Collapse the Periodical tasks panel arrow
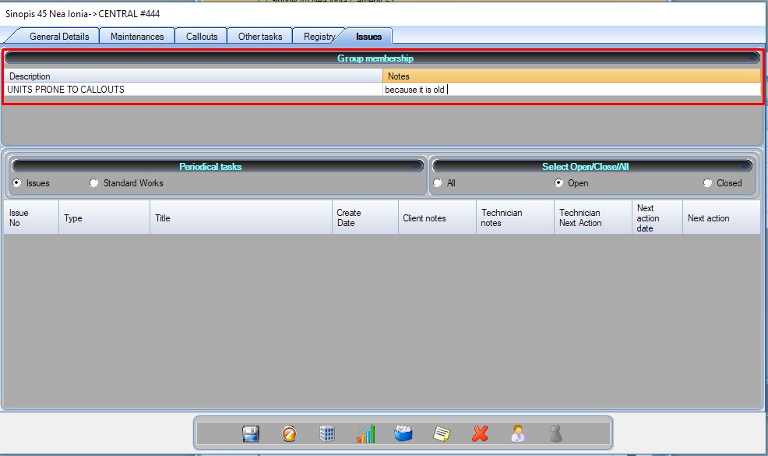768x456 pixels. click(417, 166)
